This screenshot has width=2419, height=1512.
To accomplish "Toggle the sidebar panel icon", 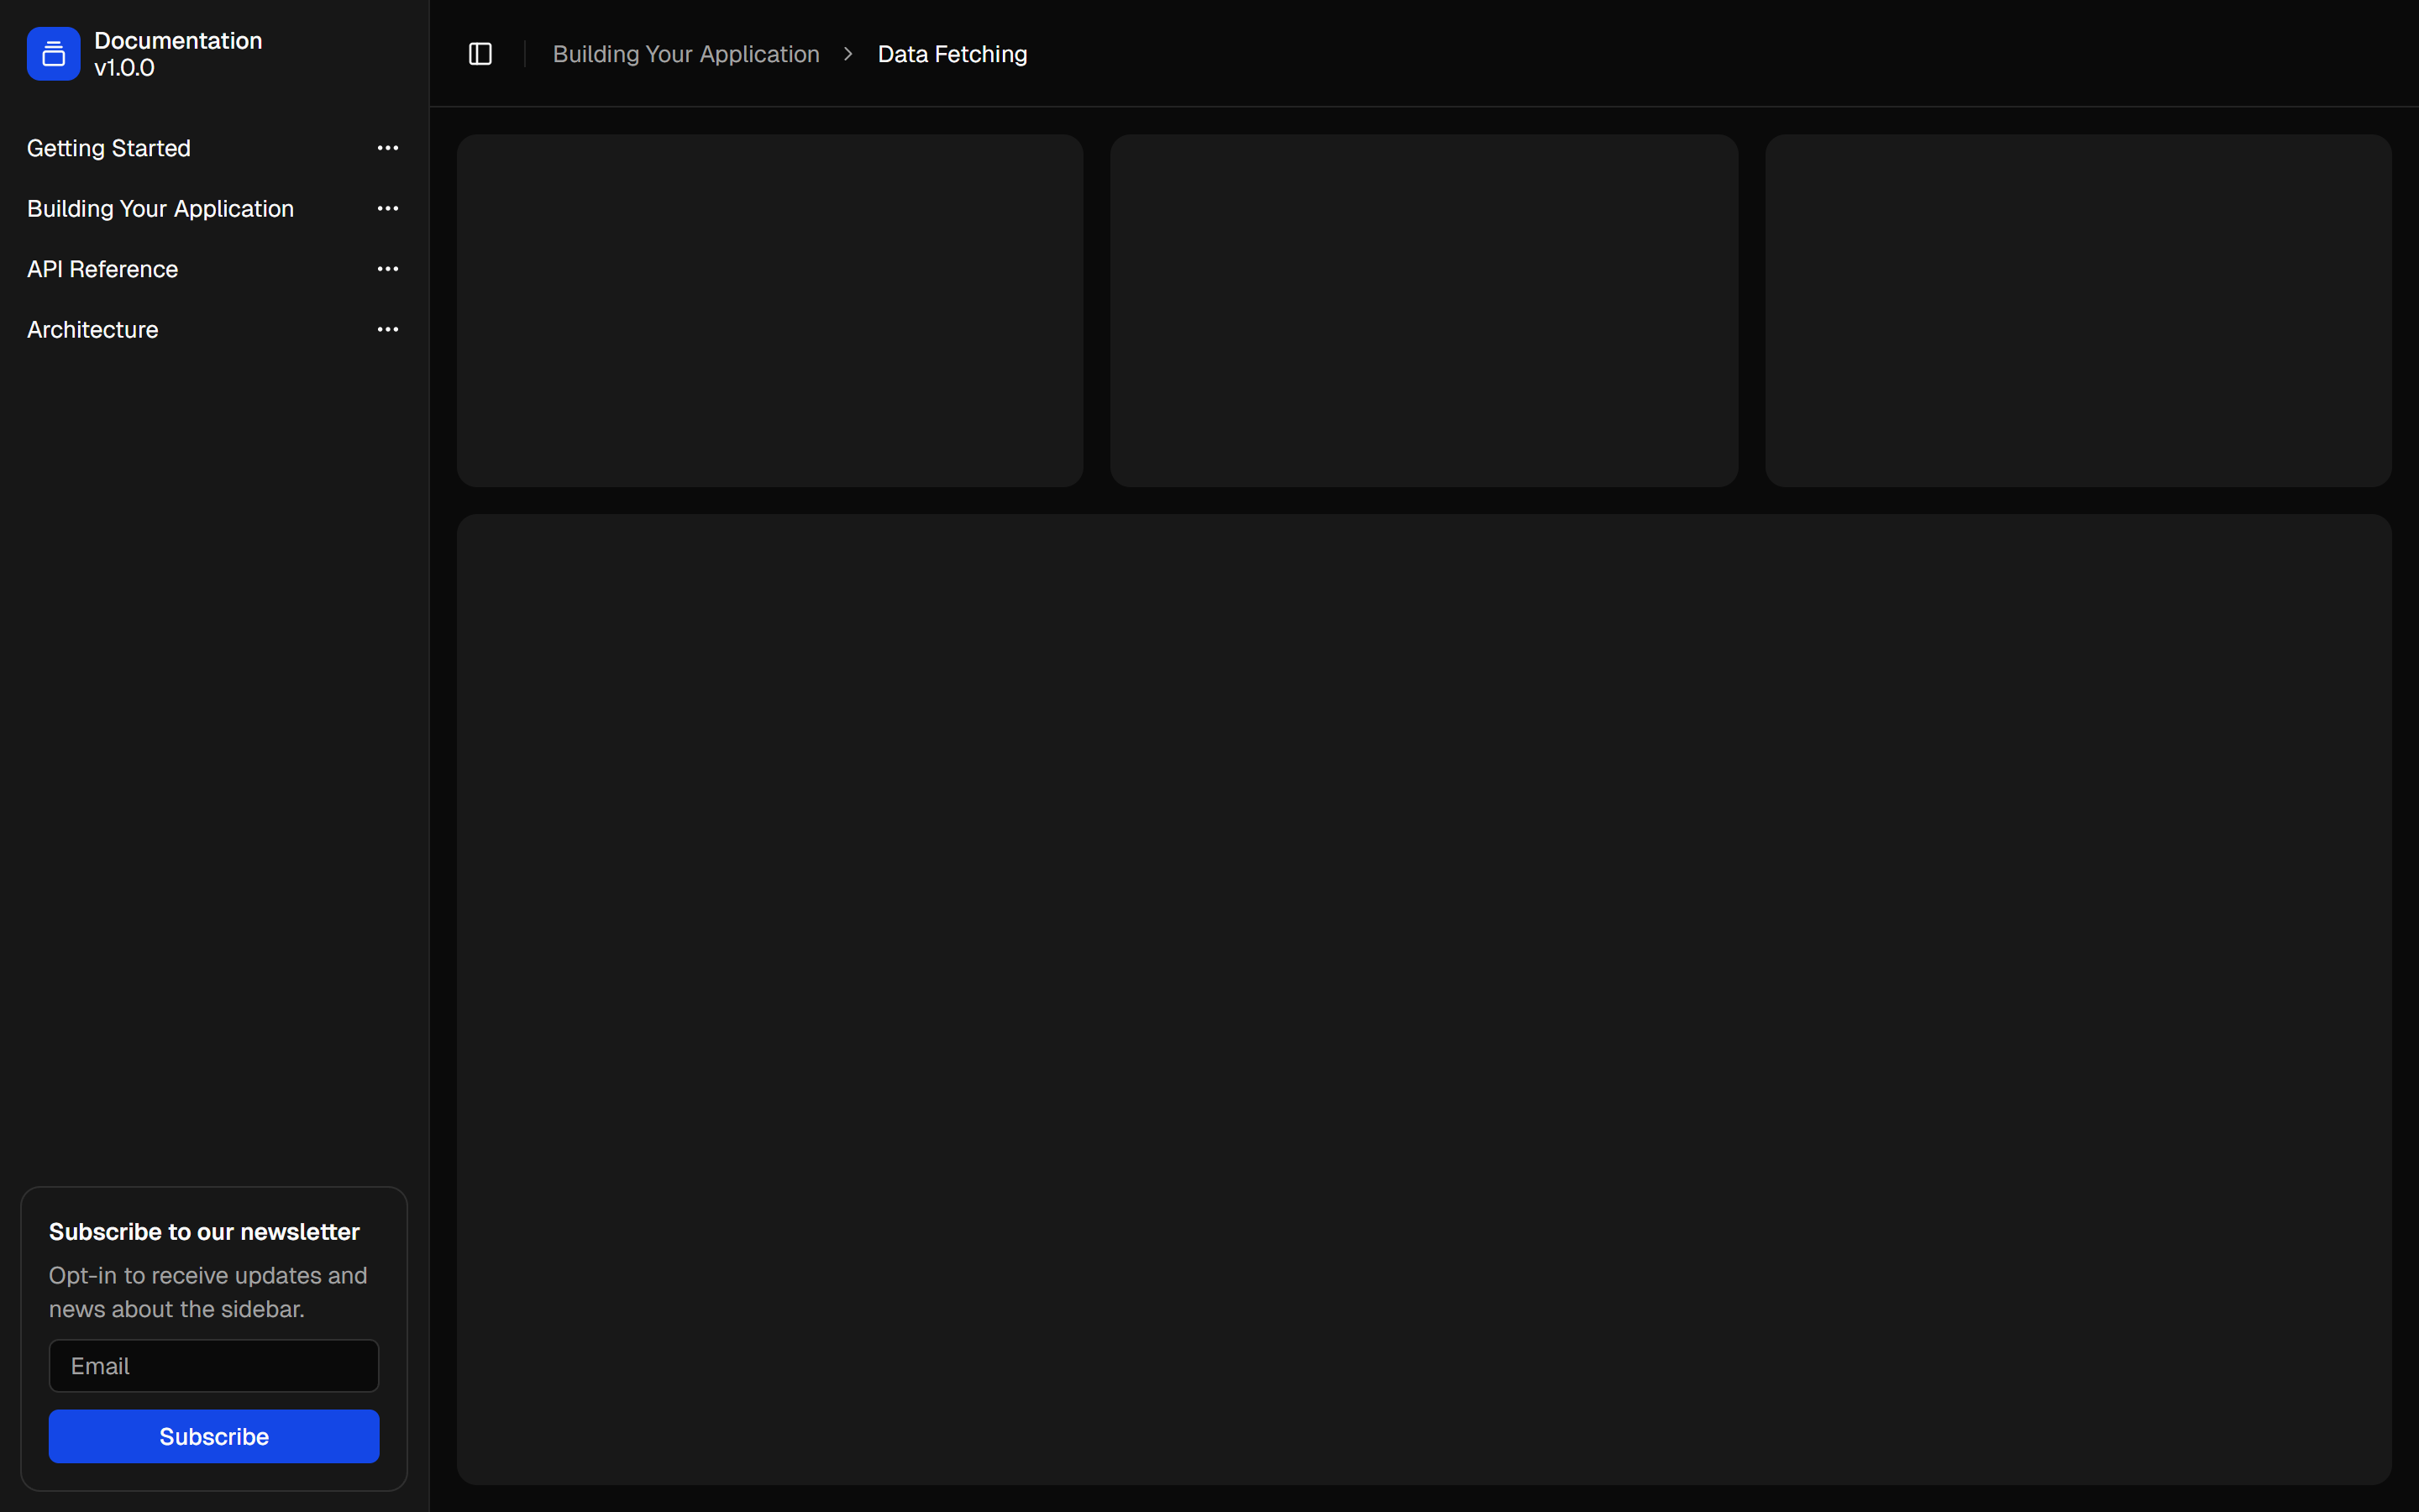I will pos(480,54).
